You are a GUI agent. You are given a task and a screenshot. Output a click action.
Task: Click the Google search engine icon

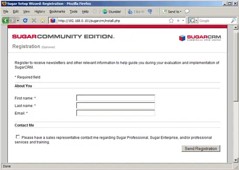(192, 20)
